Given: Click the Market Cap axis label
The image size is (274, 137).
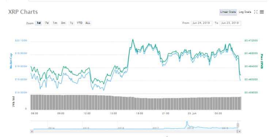Looking at the screenshot, I should (x=11, y=61).
